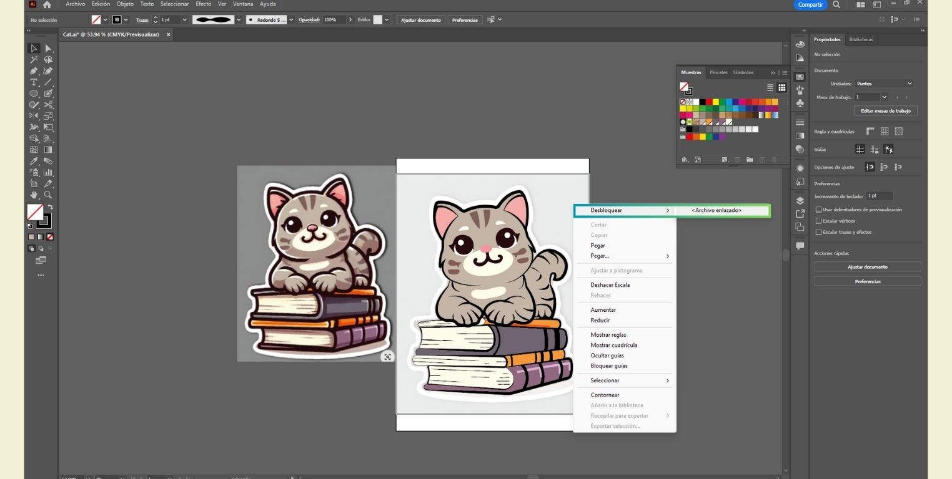The width and height of the screenshot is (952, 479).
Task: Click Preferencias button in Acciones rápidas
Action: point(867,282)
